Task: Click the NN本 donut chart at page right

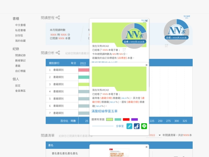Action: pos(176,32)
